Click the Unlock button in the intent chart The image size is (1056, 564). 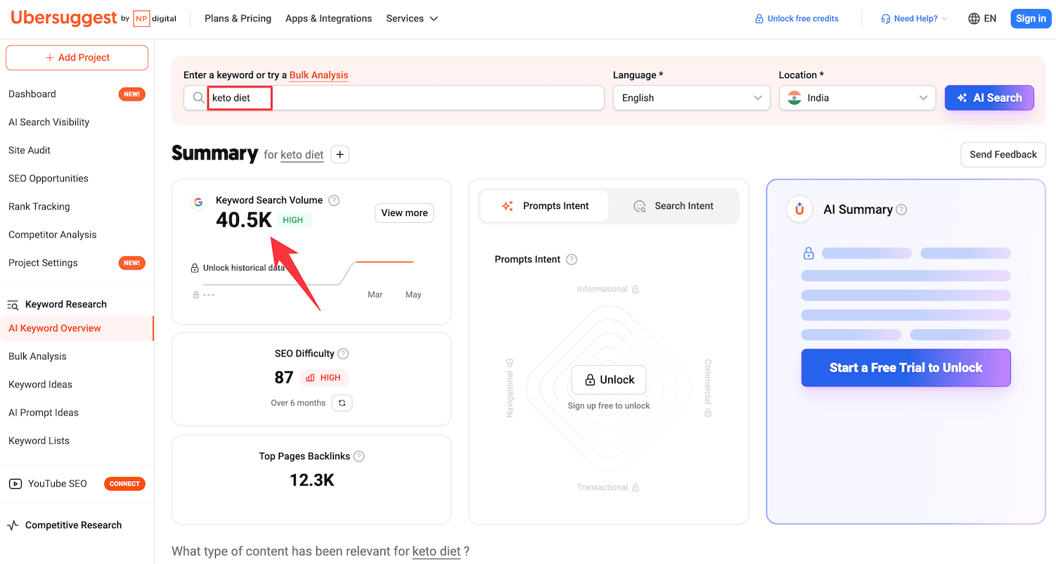(609, 380)
